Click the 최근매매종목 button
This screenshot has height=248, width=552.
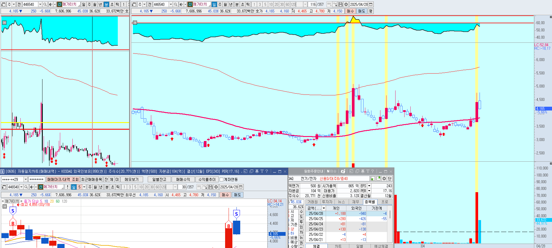[92, 179]
